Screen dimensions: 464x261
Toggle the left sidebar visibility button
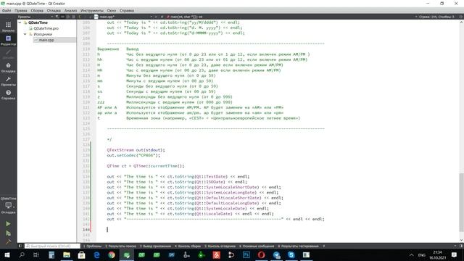(20, 246)
